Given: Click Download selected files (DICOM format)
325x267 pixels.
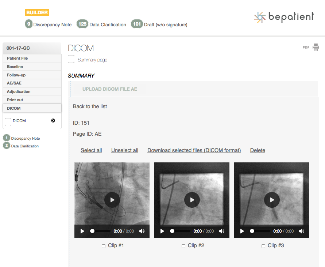Looking at the screenshot, I should (x=194, y=150).
